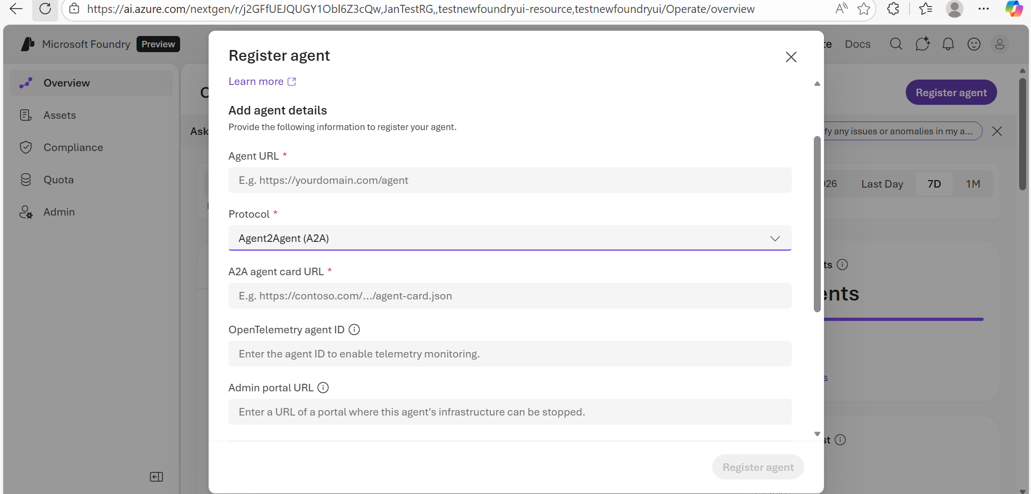
Task: Open Foundry account user icon
Action: point(1000,44)
